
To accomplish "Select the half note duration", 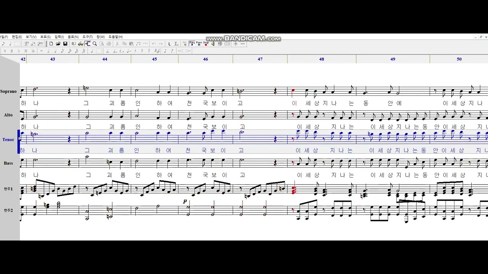I will pos(48,51).
